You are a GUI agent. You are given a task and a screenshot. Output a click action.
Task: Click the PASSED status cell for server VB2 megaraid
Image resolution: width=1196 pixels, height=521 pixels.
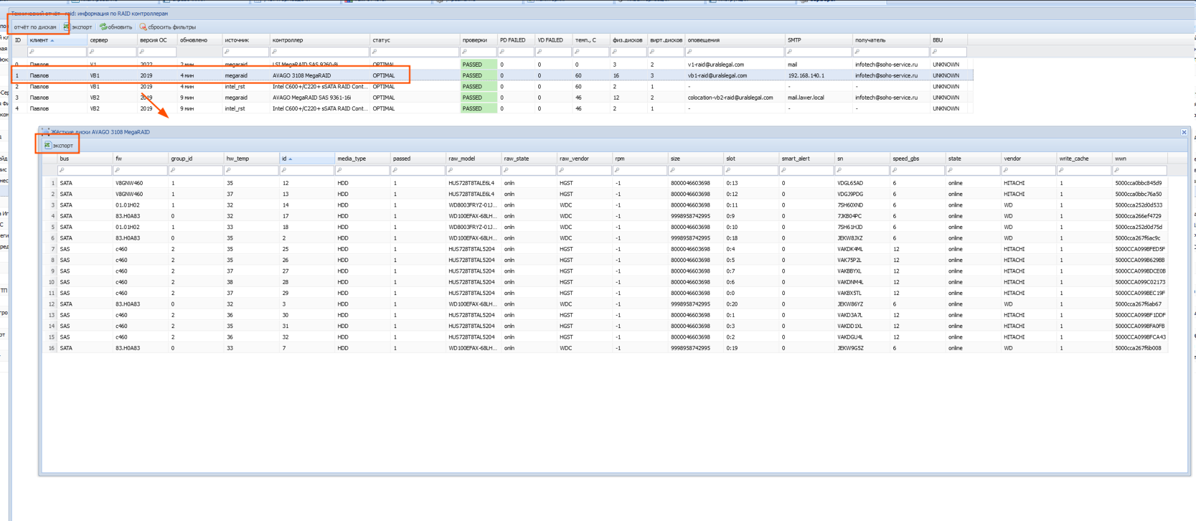pos(478,98)
